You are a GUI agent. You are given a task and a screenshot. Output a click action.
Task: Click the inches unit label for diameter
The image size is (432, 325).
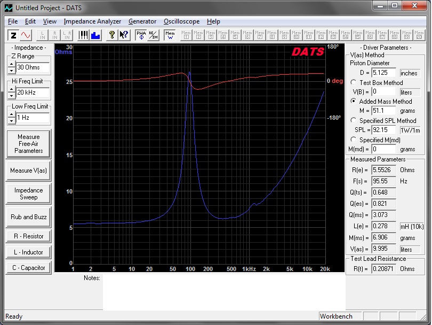(x=410, y=73)
